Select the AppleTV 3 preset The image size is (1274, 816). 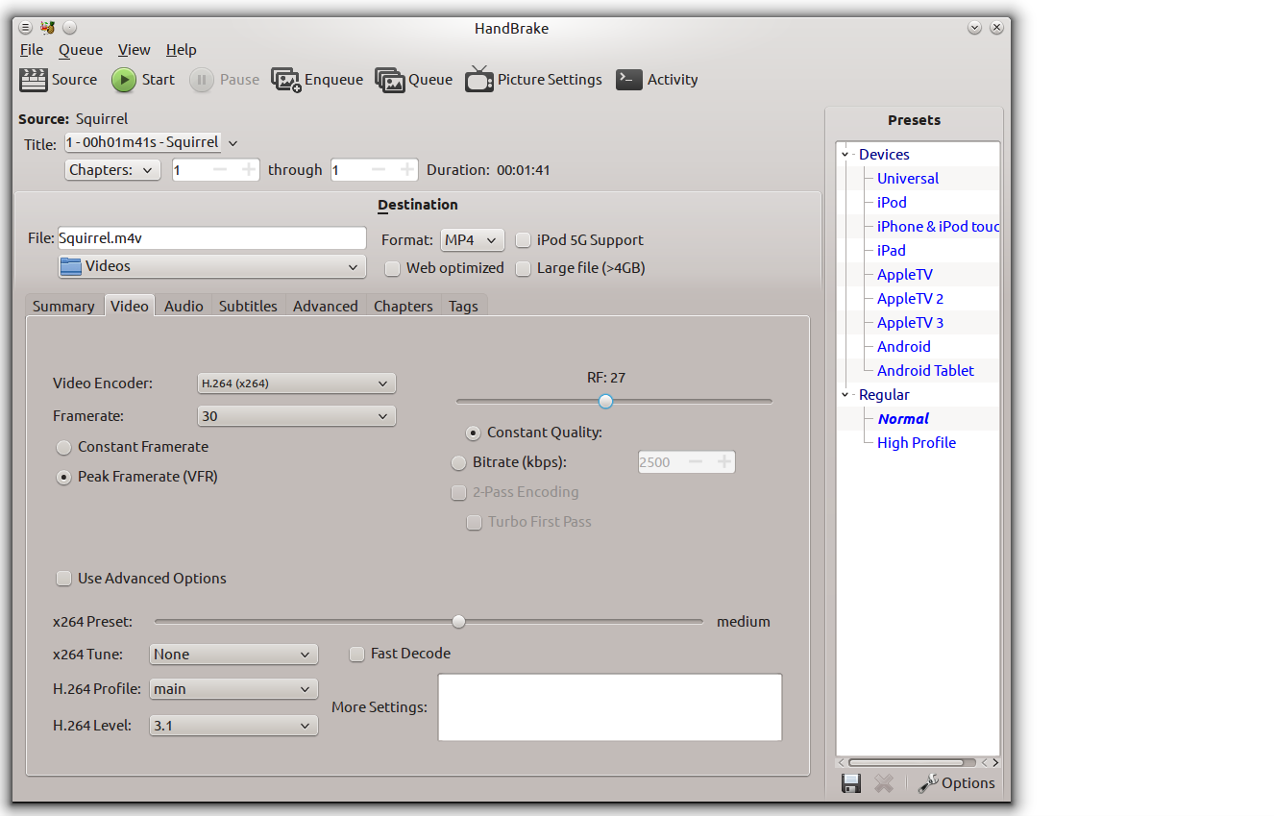pyautogui.click(x=910, y=323)
